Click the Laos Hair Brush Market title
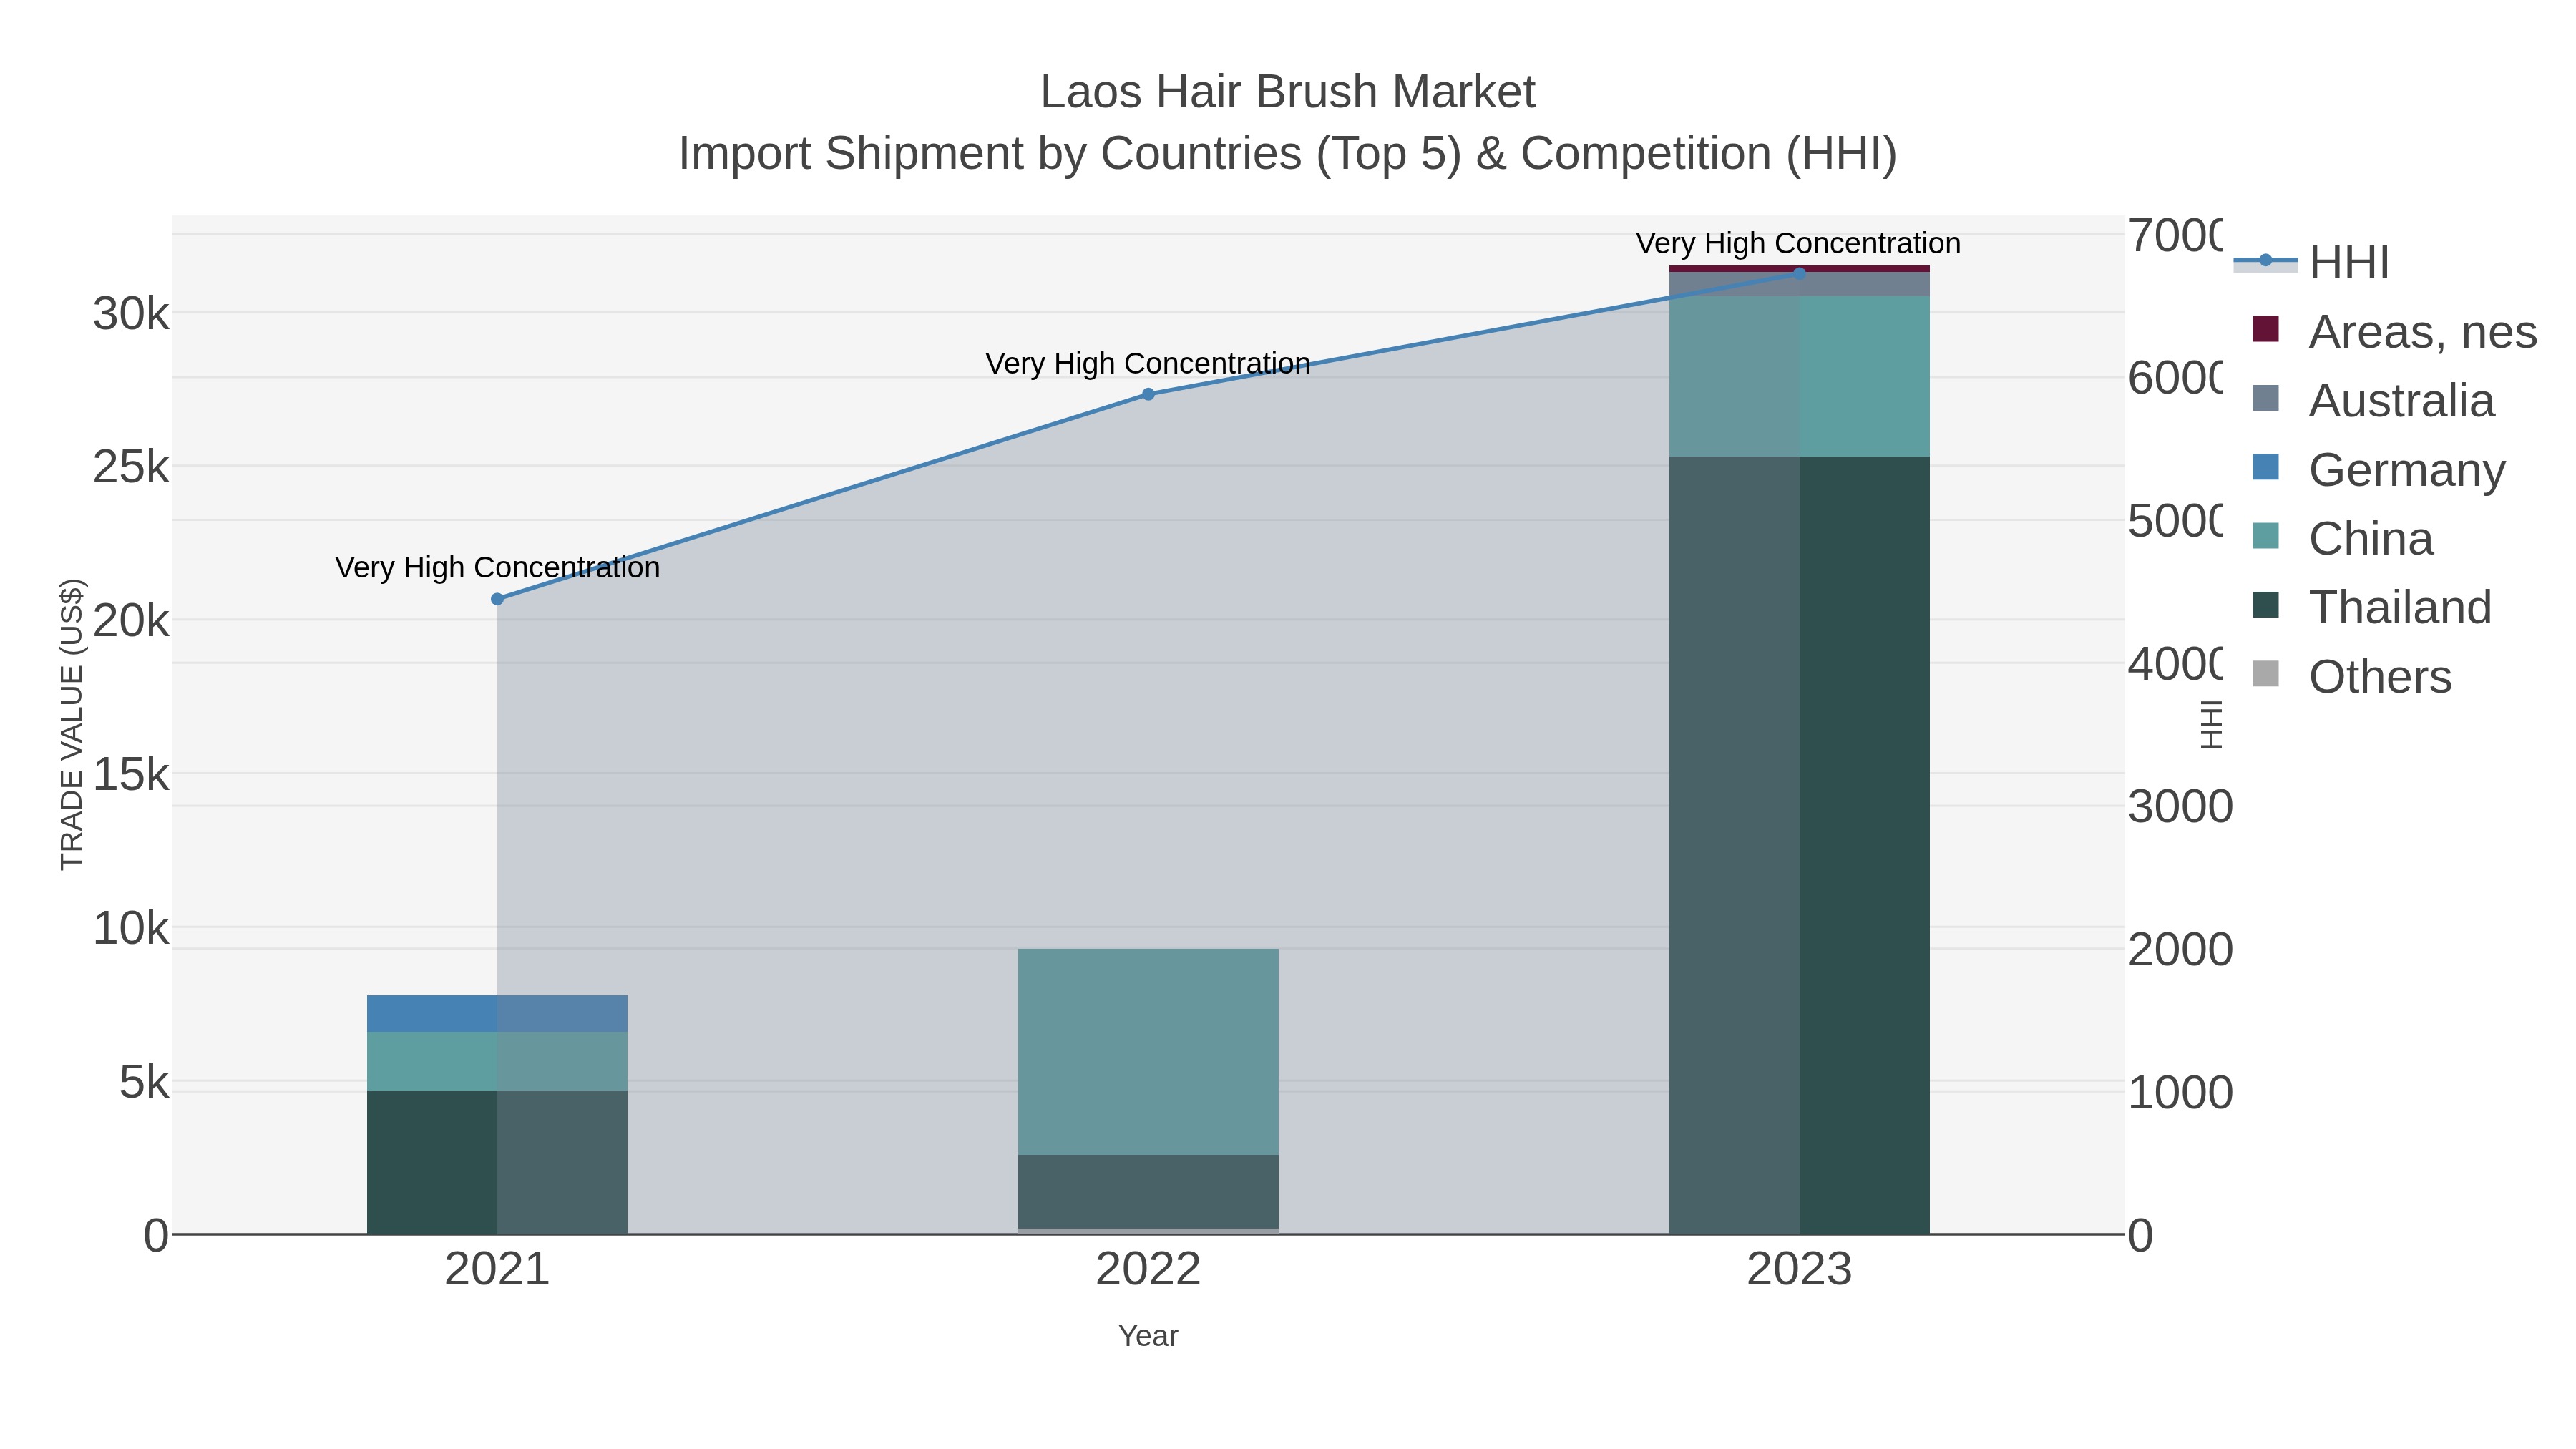Image resolution: width=2576 pixels, height=1449 pixels. click(x=1287, y=92)
